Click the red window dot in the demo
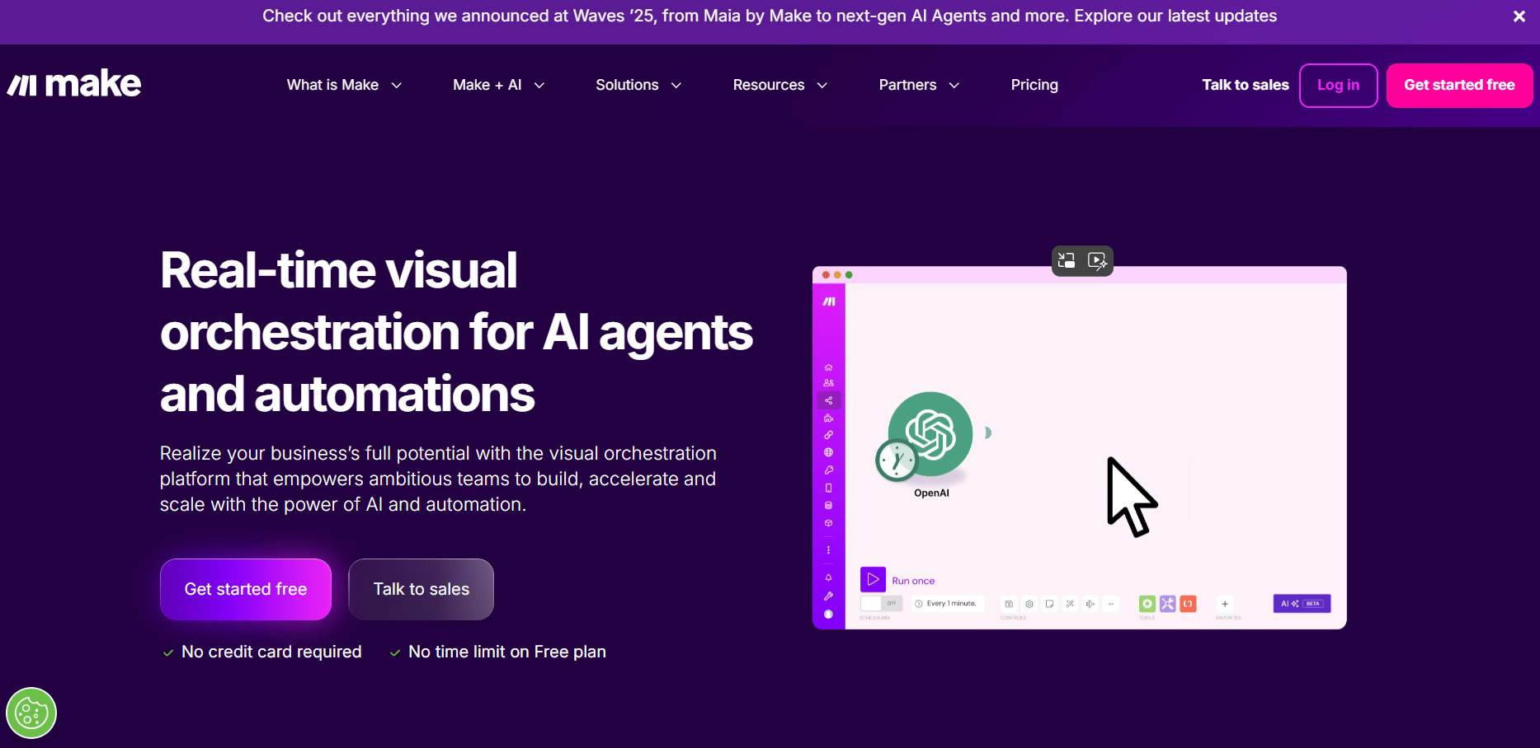 click(x=826, y=275)
